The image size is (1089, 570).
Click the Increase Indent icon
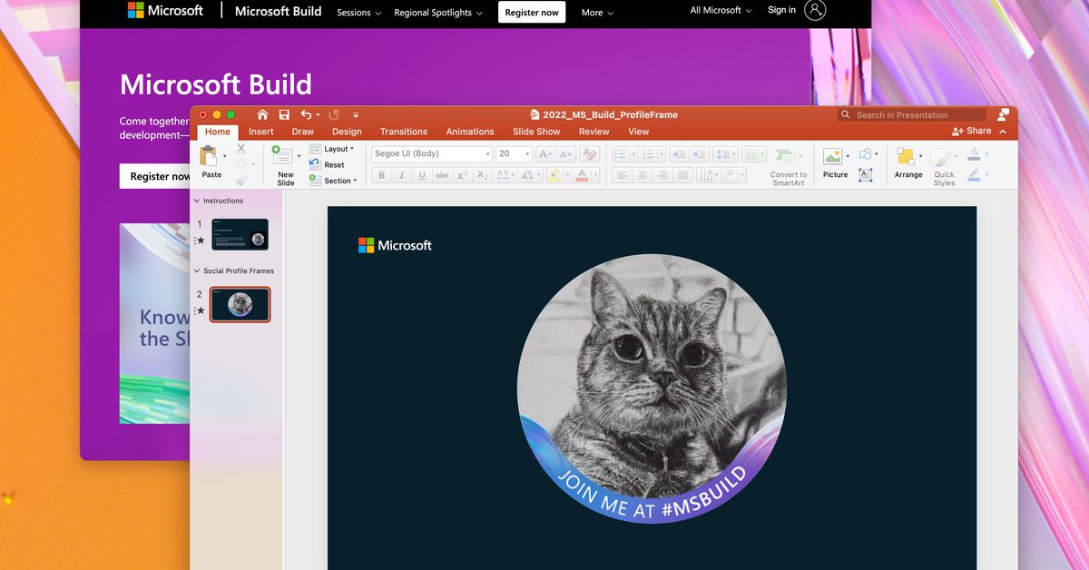tap(698, 154)
